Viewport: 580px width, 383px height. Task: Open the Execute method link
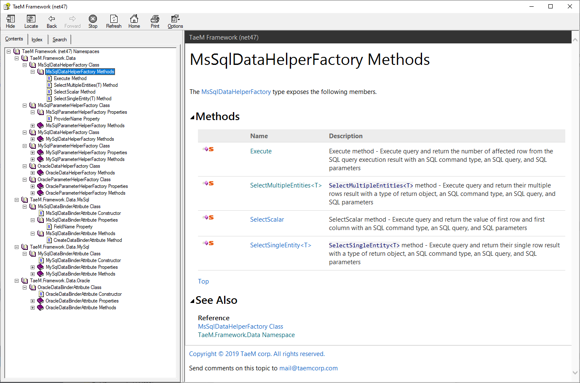click(261, 151)
